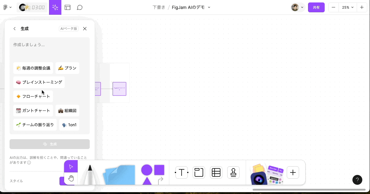The image size is (370, 194).
Task: Activate the select arrow tool
Action: (71, 166)
